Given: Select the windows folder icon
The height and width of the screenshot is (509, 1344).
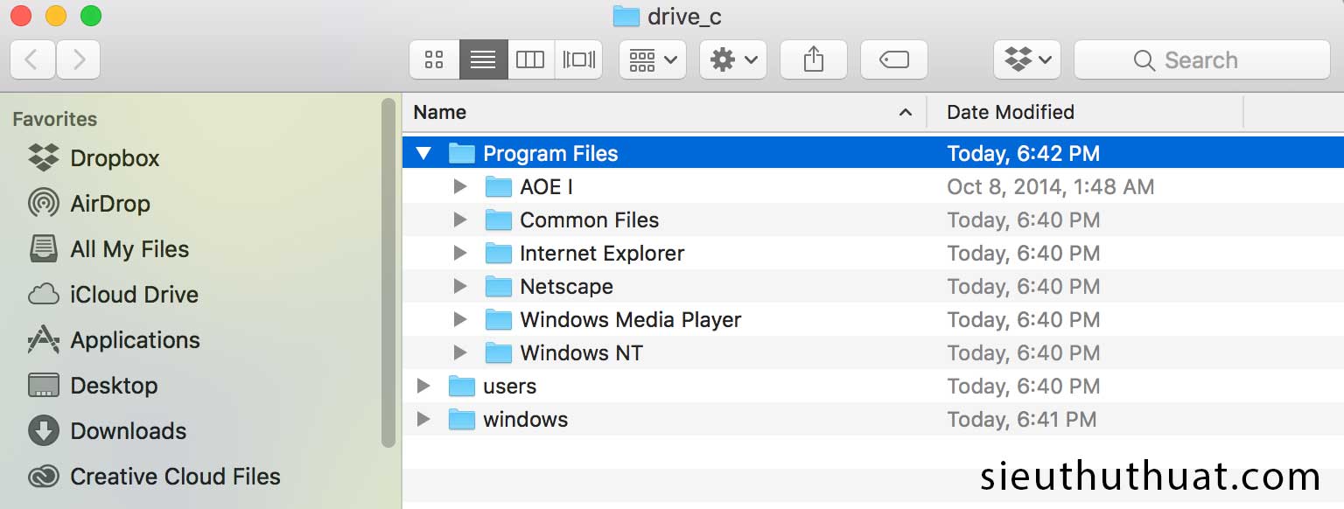Looking at the screenshot, I should pyautogui.click(x=461, y=420).
